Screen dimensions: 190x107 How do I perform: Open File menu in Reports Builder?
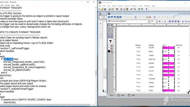[100, 6]
